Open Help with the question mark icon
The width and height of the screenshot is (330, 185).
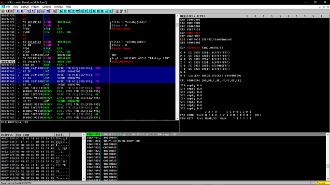point(126,11)
